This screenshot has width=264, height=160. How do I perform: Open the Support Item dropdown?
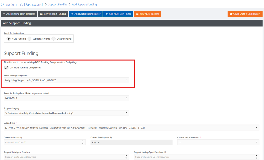131,128
